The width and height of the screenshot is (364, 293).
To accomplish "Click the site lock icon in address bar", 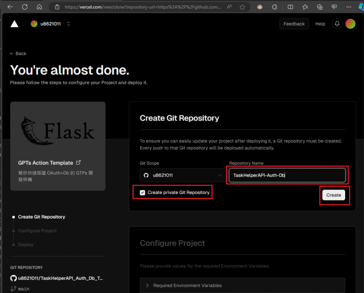I will [x=57, y=7].
